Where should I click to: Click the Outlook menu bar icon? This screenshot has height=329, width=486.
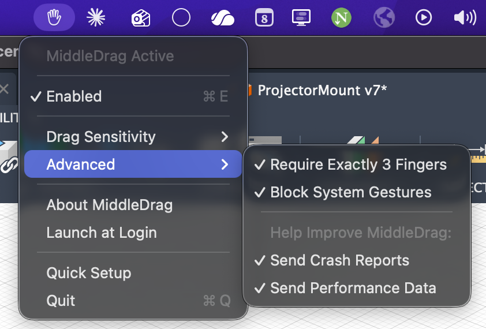[x=140, y=18]
